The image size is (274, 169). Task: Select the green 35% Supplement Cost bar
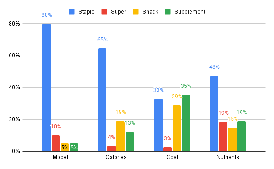186,123
